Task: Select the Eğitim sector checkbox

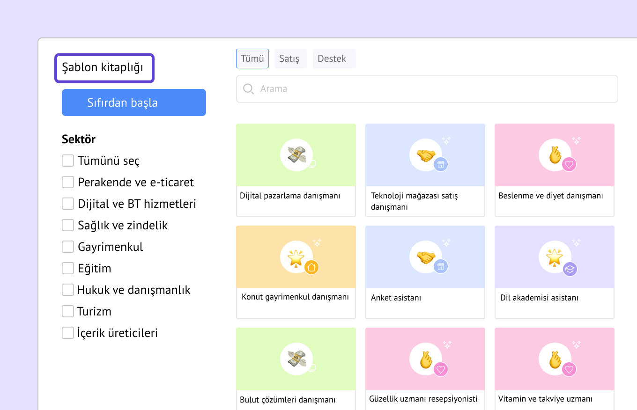Action: 68,268
